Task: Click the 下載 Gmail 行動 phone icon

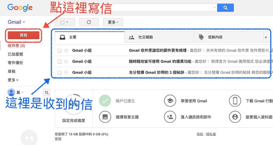Action: pyautogui.click(x=235, y=101)
